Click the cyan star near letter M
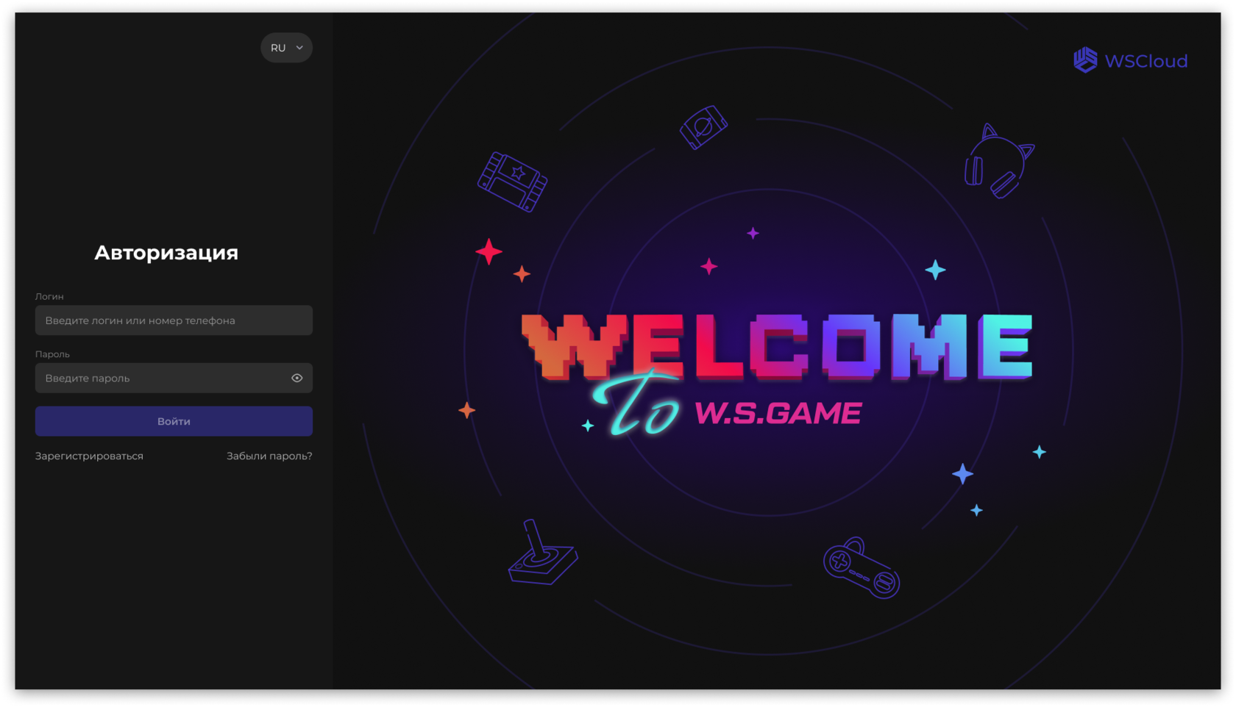Viewport: 1236px width, 707px height. tap(935, 270)
